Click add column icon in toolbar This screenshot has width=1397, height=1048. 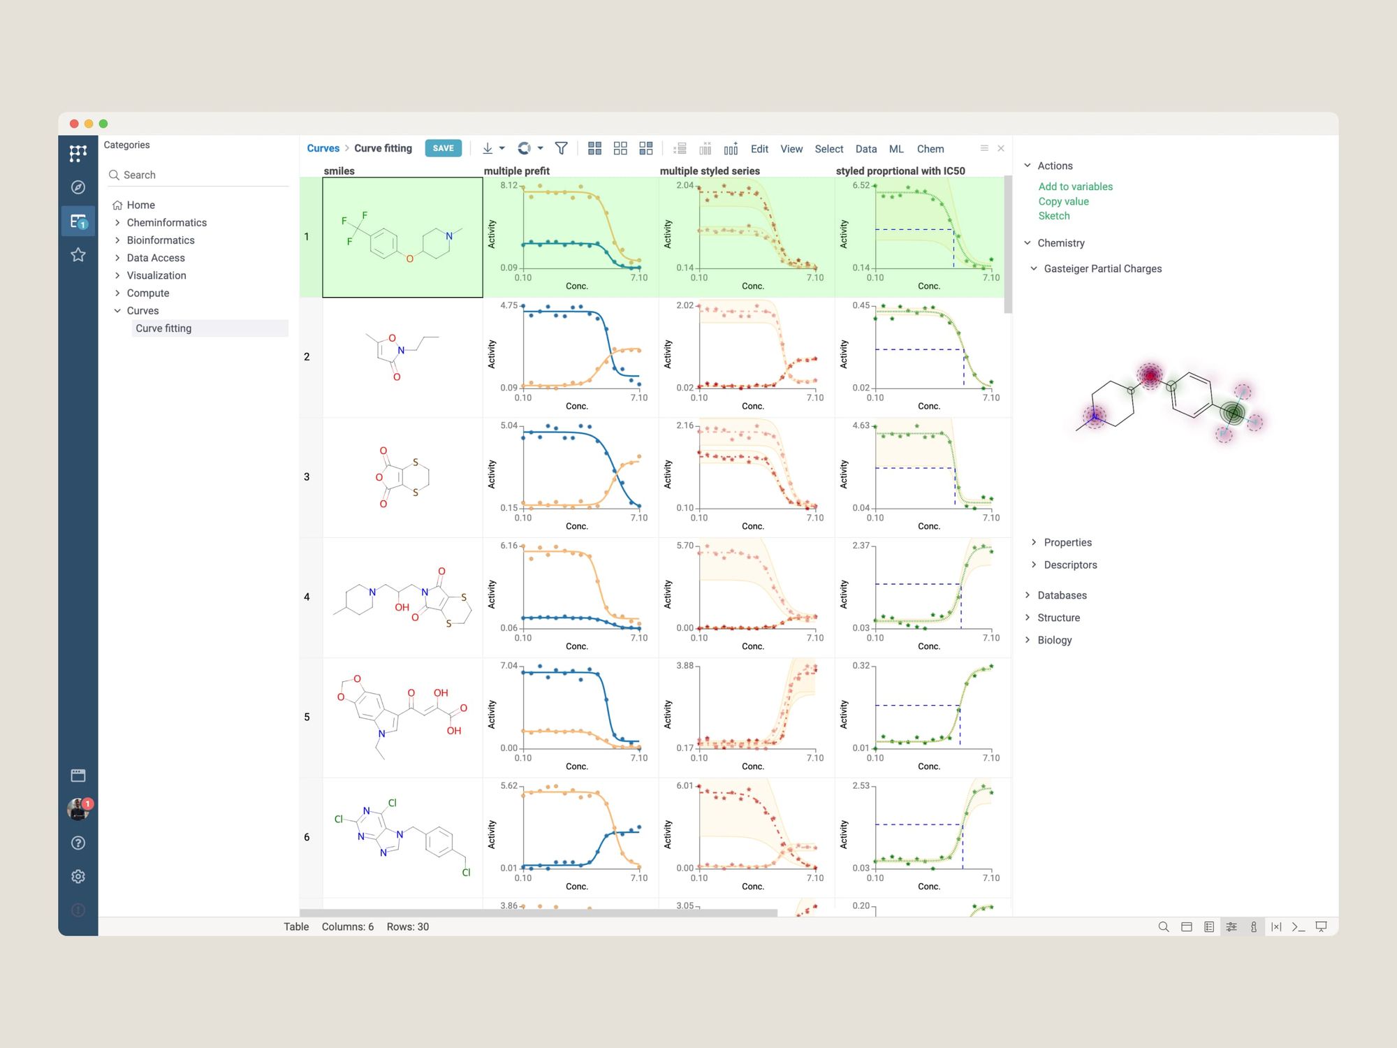[731, 148]
